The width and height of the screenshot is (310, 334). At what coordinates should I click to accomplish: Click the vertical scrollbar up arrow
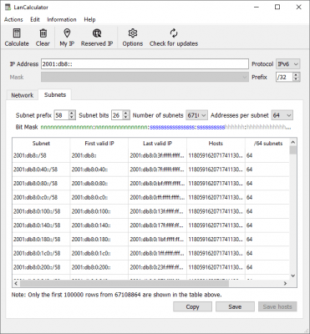click(293, 142)
